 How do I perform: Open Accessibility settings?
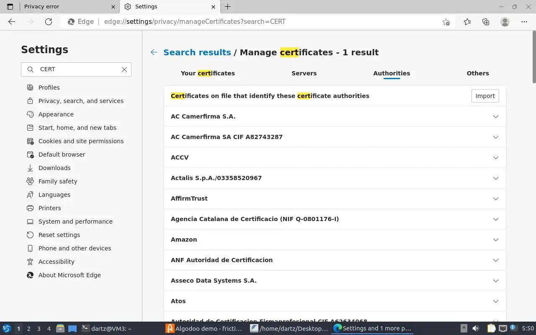56,262
